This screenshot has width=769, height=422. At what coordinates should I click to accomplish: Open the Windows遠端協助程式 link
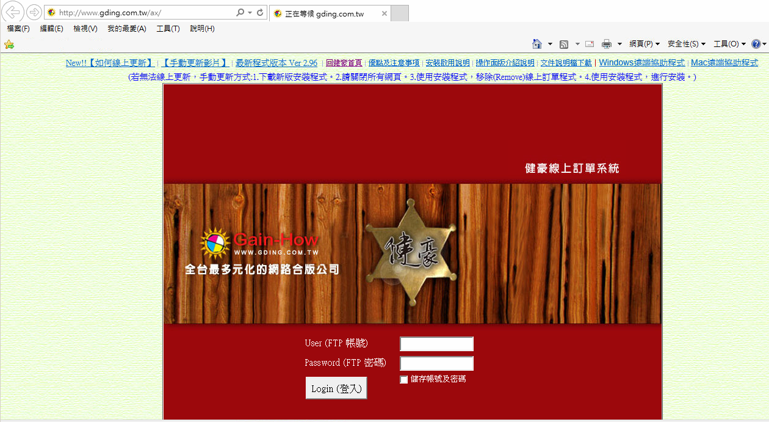coord(641,63)
